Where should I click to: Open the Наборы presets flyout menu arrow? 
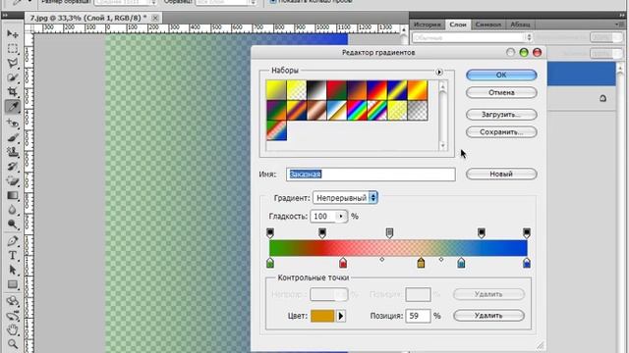[x=439, y=72]
